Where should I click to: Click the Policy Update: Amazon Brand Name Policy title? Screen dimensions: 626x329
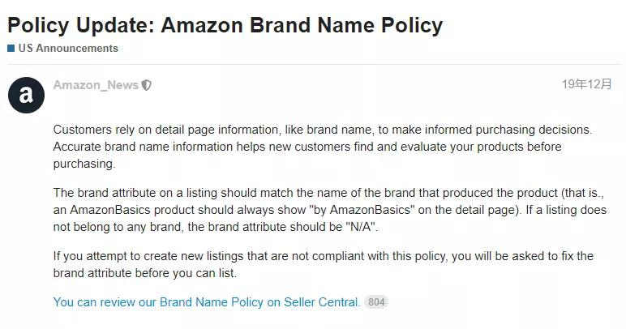[225, 25]
